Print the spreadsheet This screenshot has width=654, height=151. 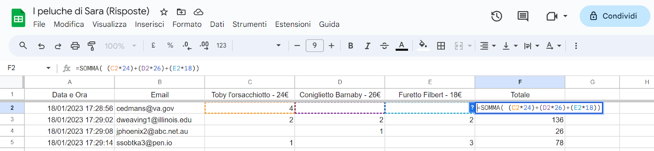(75, 46)
